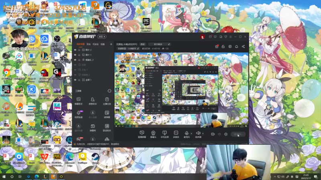Click the taskbar clock showing 21:05

point(306,177)
